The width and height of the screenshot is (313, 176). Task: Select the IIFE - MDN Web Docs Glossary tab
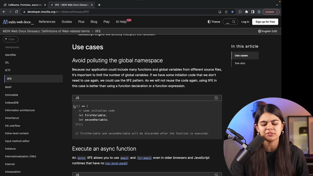coord(72,5)
